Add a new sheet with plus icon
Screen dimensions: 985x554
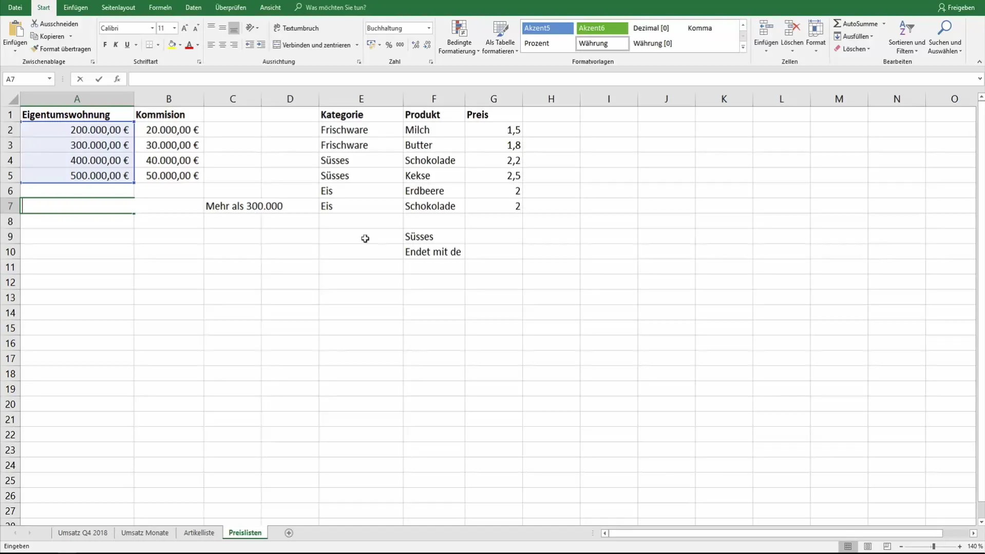point(289,533)
